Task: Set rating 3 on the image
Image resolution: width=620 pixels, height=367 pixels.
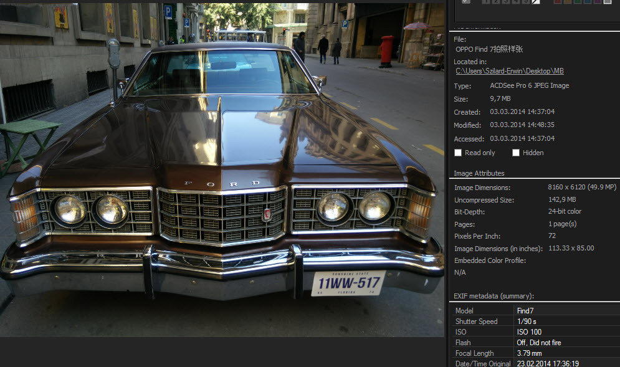Action: pos(506,2)
